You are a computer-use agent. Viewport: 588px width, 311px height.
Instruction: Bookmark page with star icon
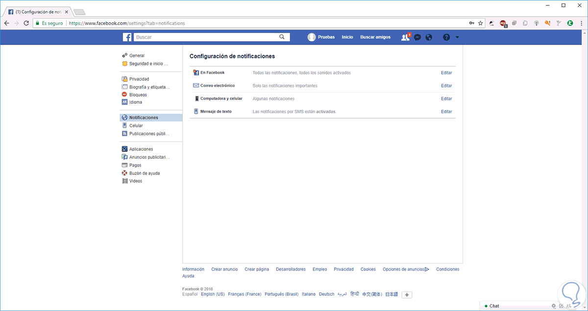click(481, 23)
